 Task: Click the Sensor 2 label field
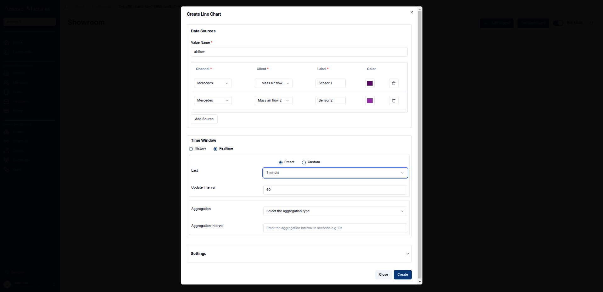331,101
